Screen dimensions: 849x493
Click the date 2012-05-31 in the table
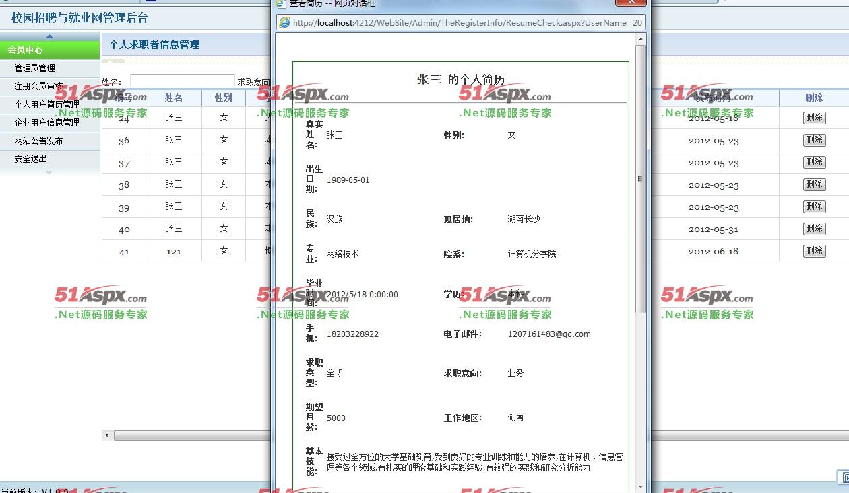pyautogui.click(x=714, y=229)
